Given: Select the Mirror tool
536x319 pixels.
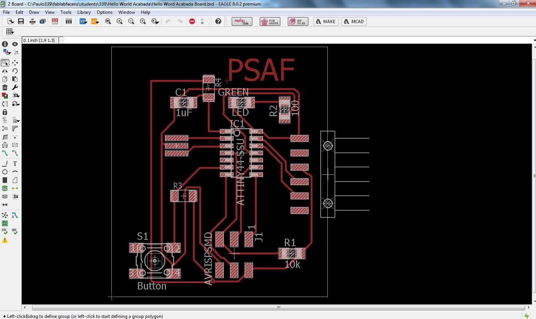Looking at the screenshot, I should click(5, 71).
